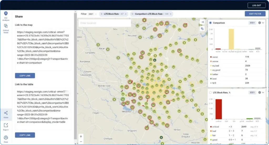Collapse the side panel with the arrow icon
This screenshot has height=145, width=269.
pos(202,22)
